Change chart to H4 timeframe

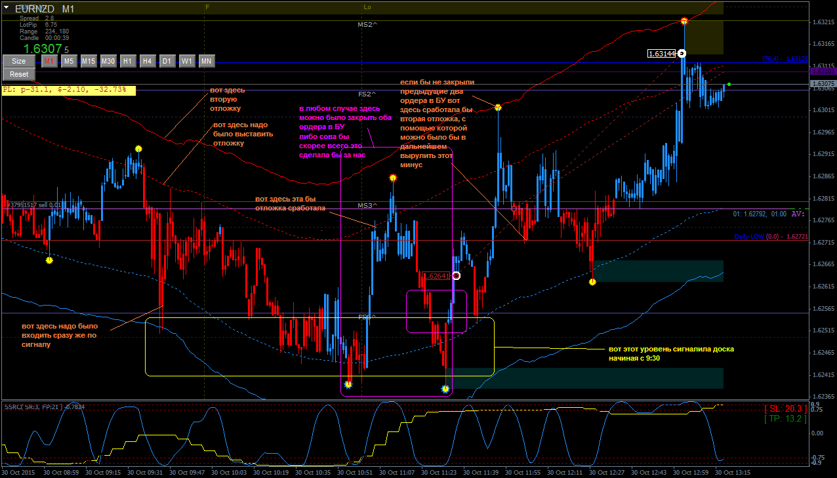tap(148, 61)
